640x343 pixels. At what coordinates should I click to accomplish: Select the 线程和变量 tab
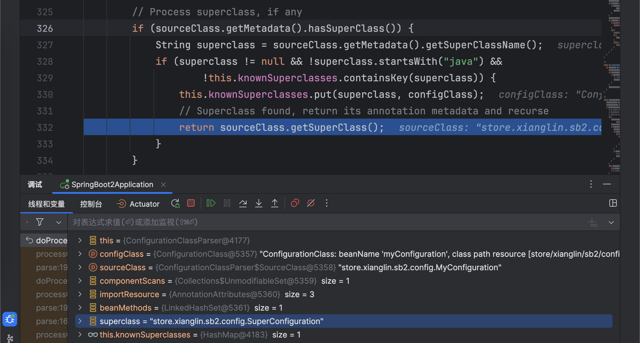(47, 204)
